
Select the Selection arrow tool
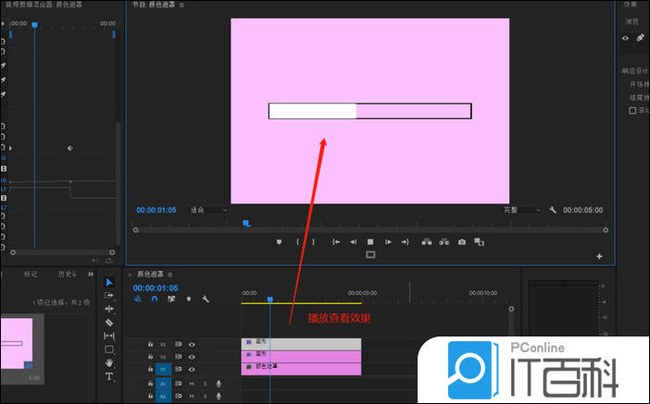pos(108,282)
